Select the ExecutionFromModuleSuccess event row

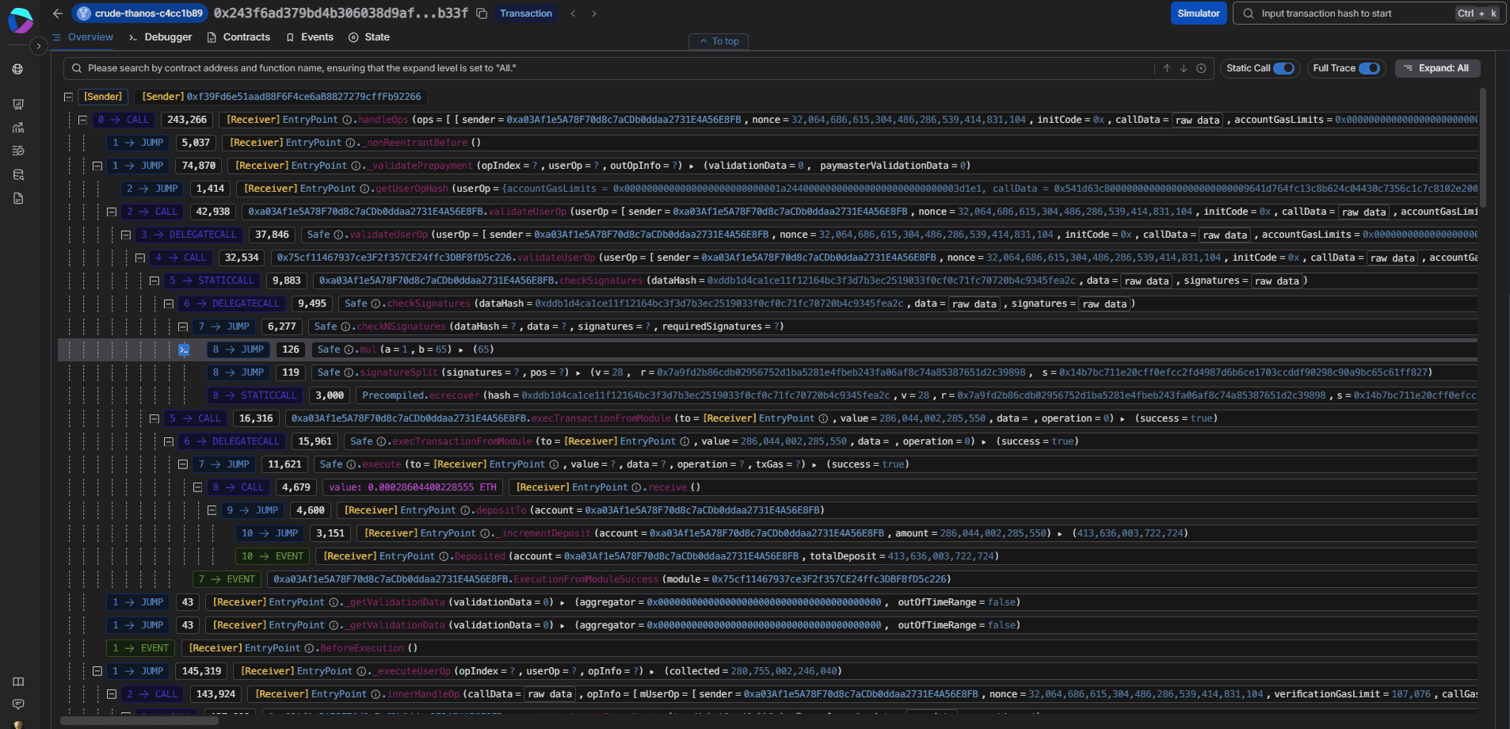point(768,579)
